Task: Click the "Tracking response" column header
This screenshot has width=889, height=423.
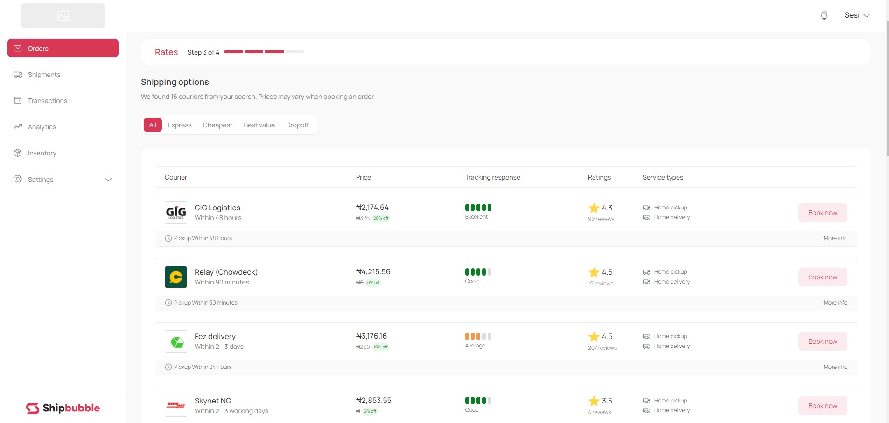Action: click(x=492, y=177)
